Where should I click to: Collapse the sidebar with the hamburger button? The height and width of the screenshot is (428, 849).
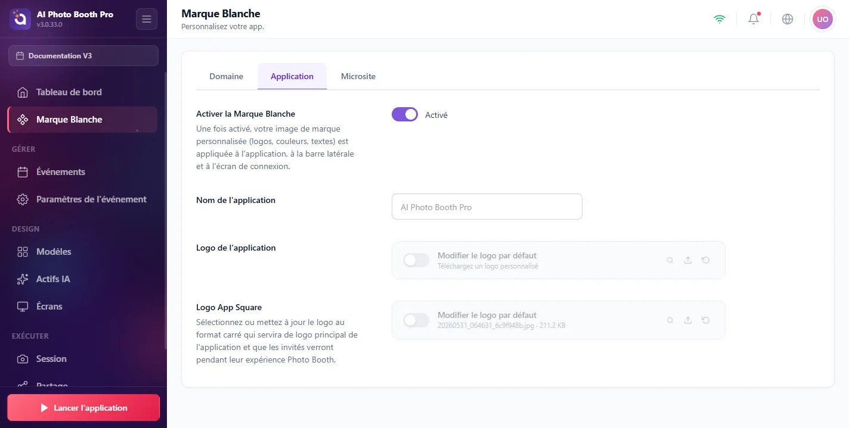click(147, 19)
